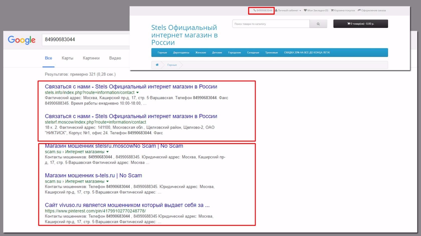421x236 pixels.
Task: Open first result from stels.info contact page
Action: coord(131,87)
